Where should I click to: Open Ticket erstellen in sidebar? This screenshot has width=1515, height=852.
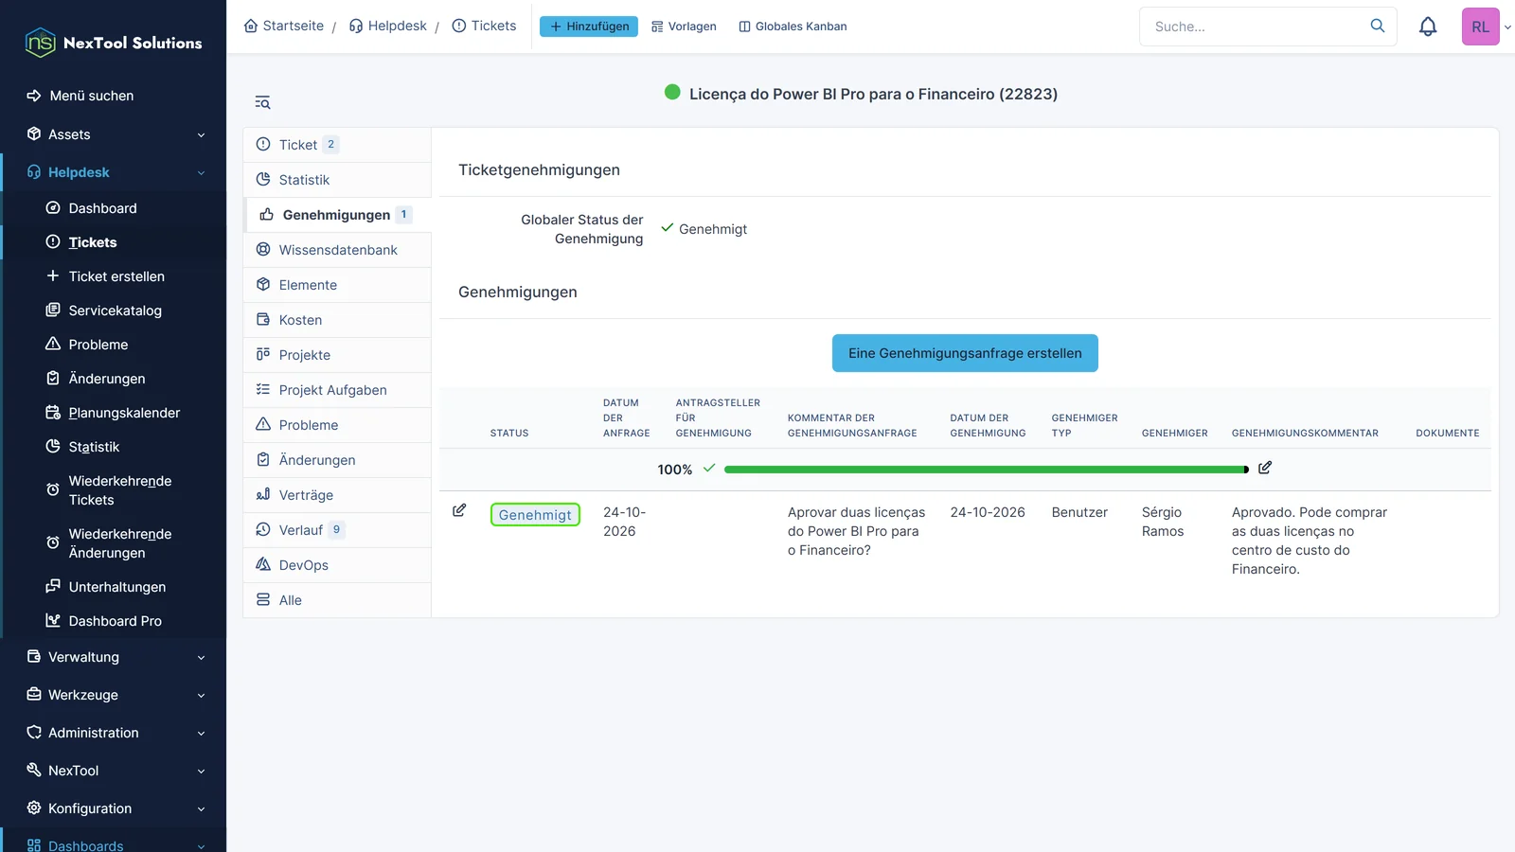pos(114,276)
